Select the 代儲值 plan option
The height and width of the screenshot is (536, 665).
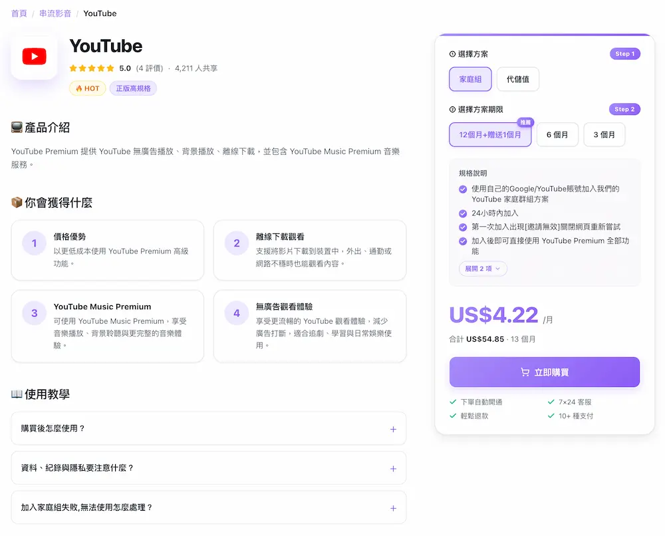518,79
